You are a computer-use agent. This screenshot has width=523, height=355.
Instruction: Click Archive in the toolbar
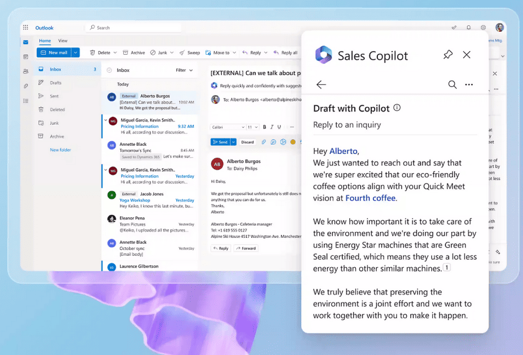coord(134,53)
